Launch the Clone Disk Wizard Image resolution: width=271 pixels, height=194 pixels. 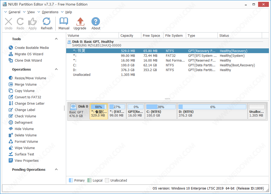pos(25,61)
